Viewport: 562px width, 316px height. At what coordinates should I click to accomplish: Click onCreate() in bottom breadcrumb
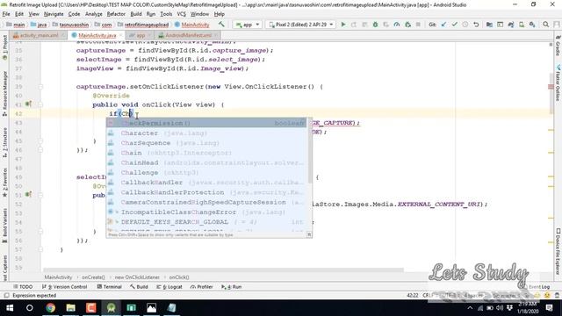[x=93, y=277]
